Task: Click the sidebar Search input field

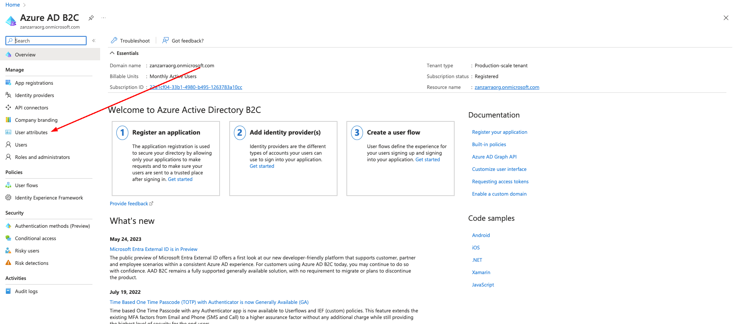Action: pyautogui.click(x=46, y=41)
